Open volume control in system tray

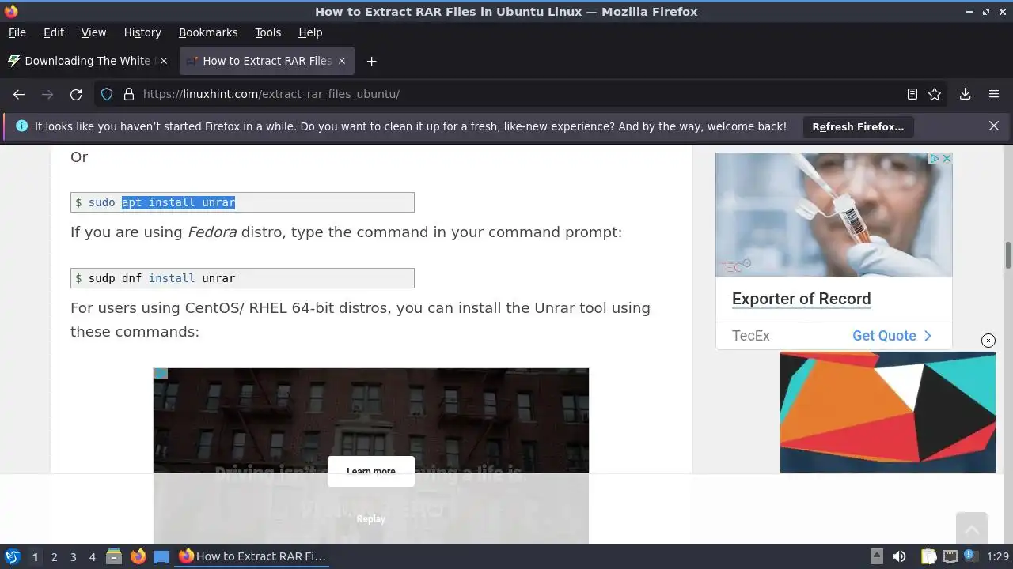(x=900, y=556)
